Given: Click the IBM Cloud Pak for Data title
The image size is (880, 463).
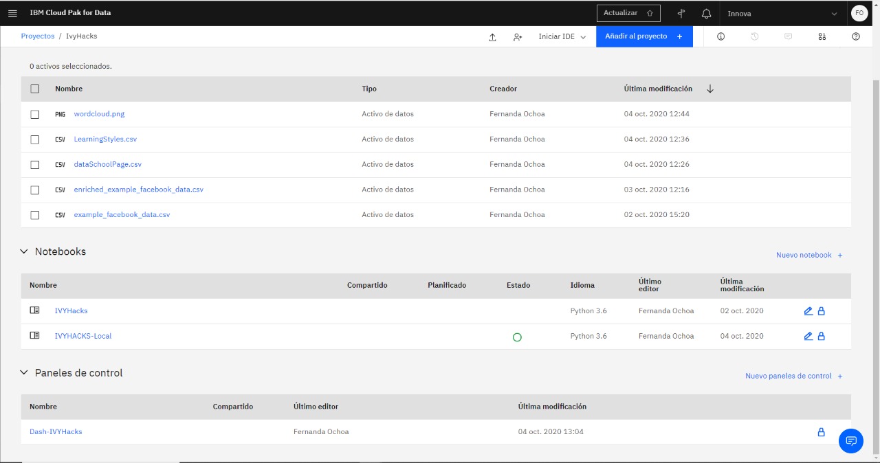Looking at the screenshot, I should [70, 13].
